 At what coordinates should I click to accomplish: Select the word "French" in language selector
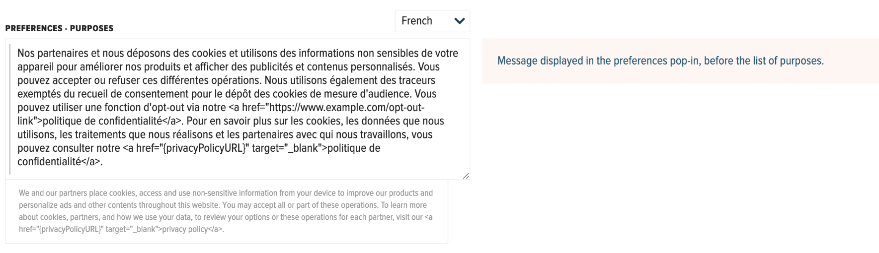(416, 21)
